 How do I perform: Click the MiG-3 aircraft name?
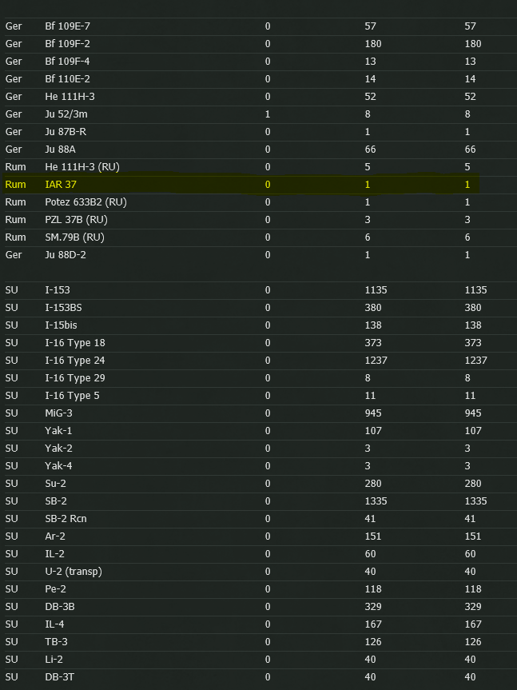coord(58,413)
